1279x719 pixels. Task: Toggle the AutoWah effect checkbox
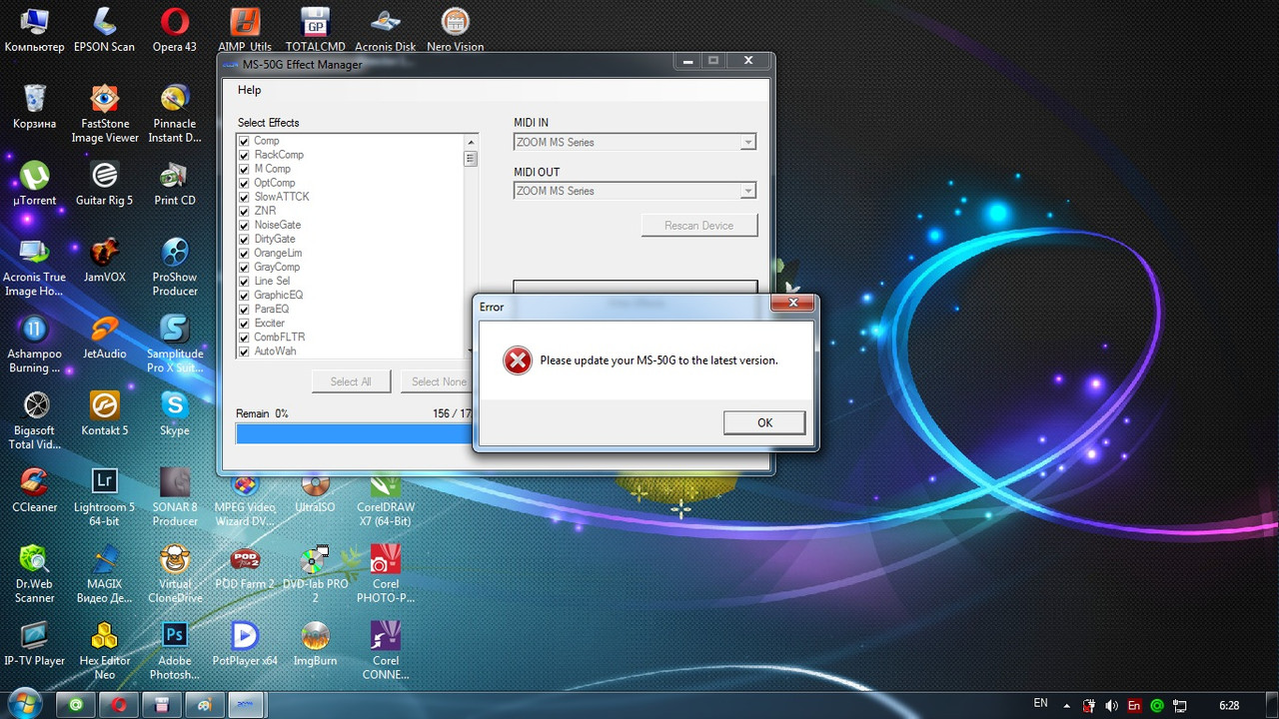pyautogui.click(x=244, y=351)
